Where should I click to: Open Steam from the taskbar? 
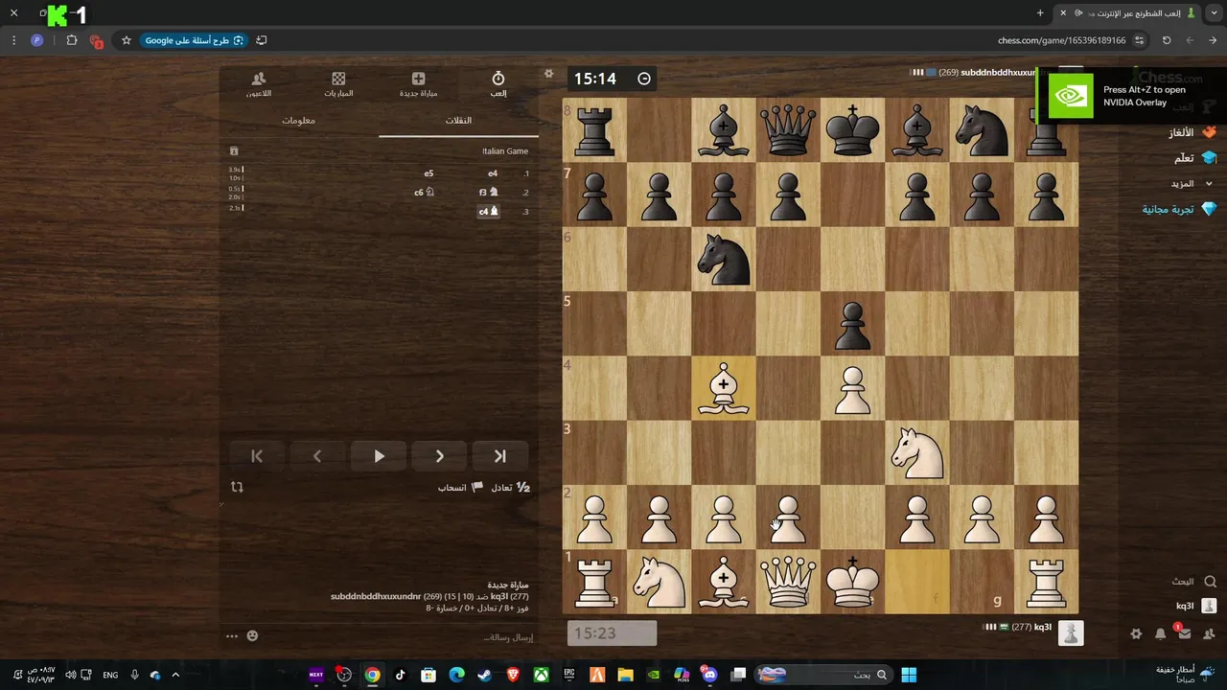tap(485, 675)
